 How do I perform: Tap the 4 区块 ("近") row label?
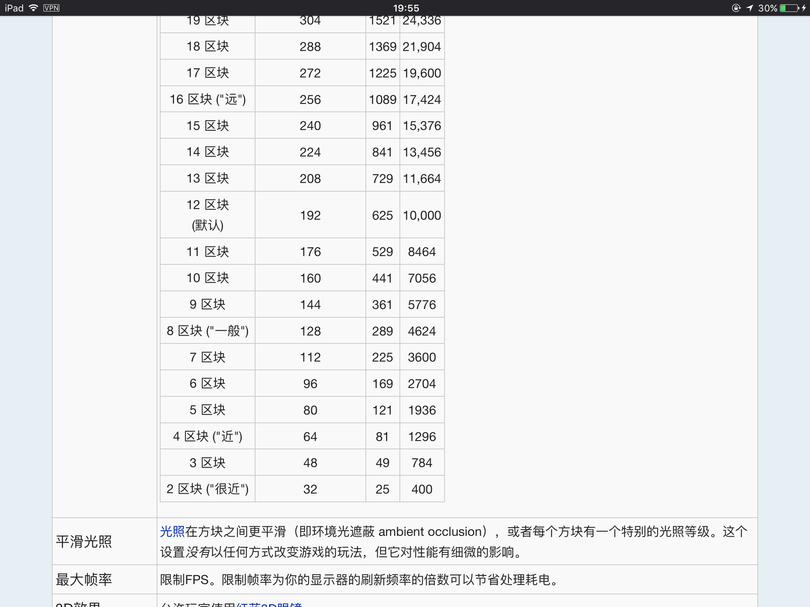208,436
